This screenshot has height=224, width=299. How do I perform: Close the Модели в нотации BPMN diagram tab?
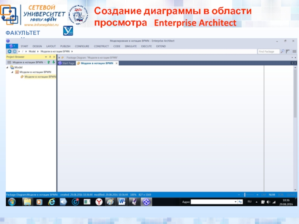coord(116,63)
